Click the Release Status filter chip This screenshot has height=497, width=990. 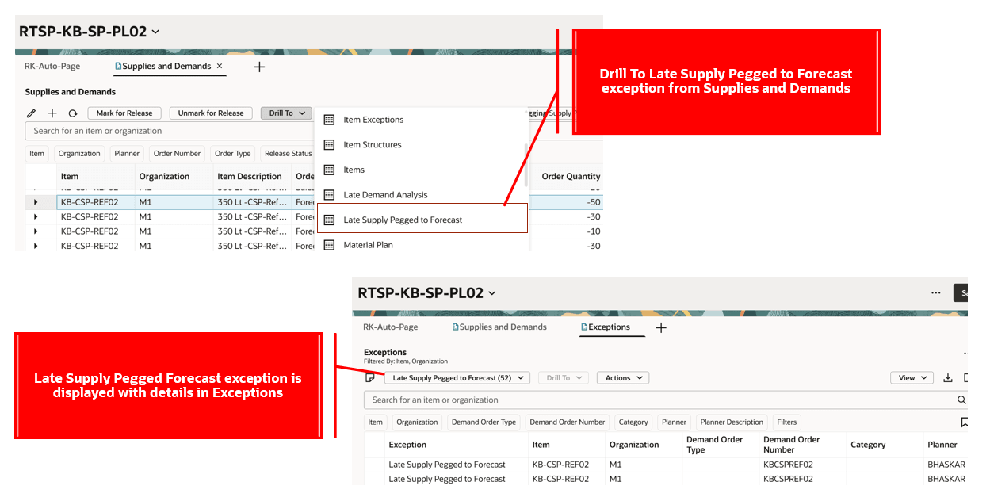[x=288, y=154]
